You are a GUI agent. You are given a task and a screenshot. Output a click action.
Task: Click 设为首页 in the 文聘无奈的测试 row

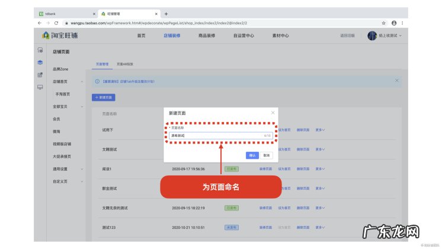[x=284, y=208]
